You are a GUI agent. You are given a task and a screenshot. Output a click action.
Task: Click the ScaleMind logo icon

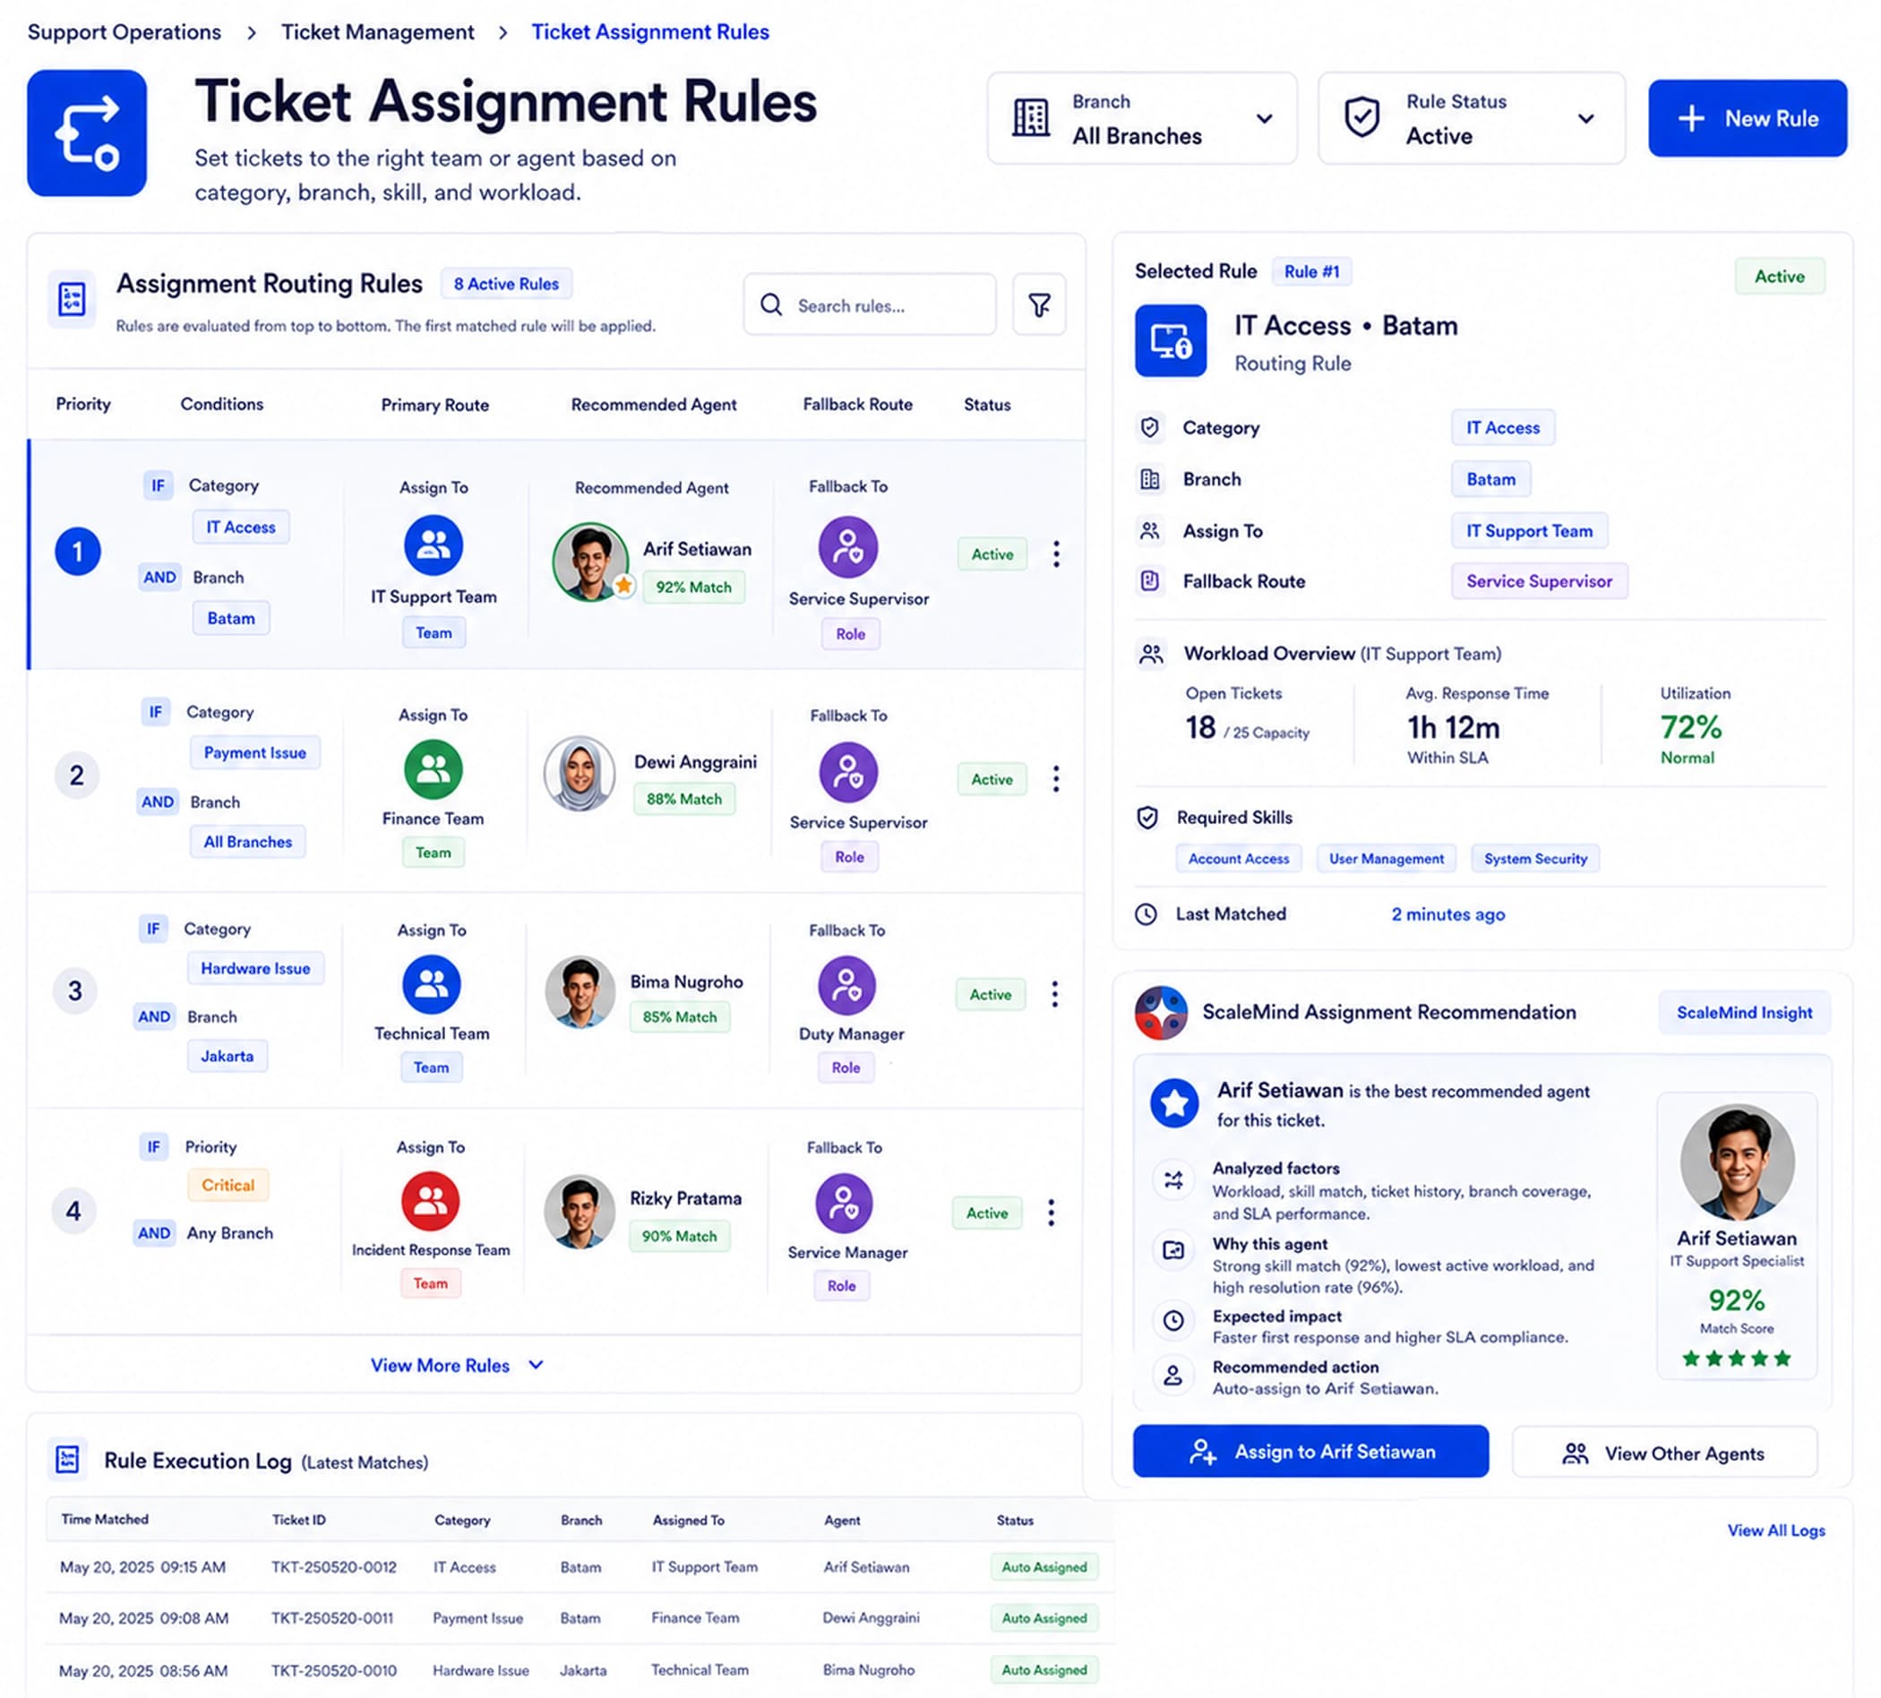click(1161, 1012)
